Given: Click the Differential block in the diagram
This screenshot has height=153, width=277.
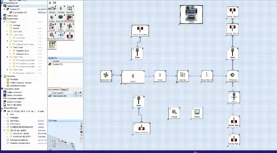Looking at the screenshot, I should pos(232,76).
